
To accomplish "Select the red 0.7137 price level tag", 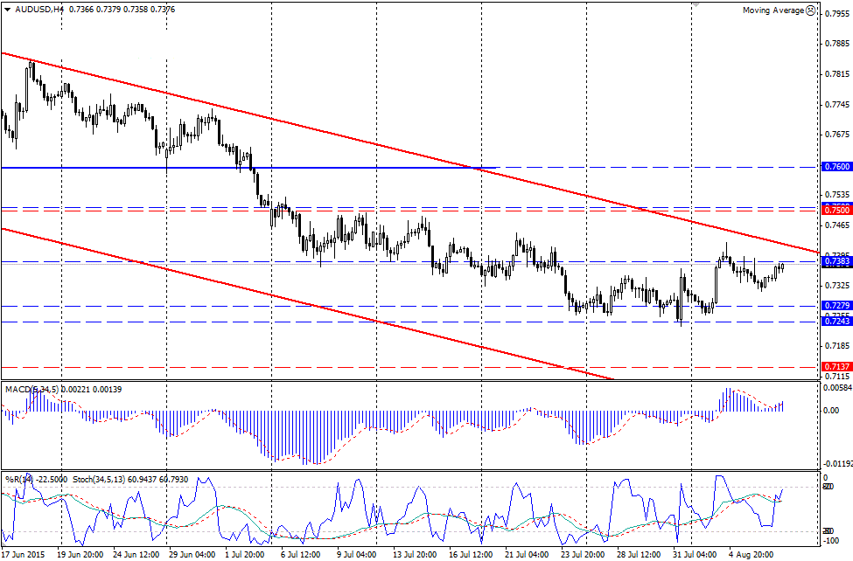I will point(836,367).
